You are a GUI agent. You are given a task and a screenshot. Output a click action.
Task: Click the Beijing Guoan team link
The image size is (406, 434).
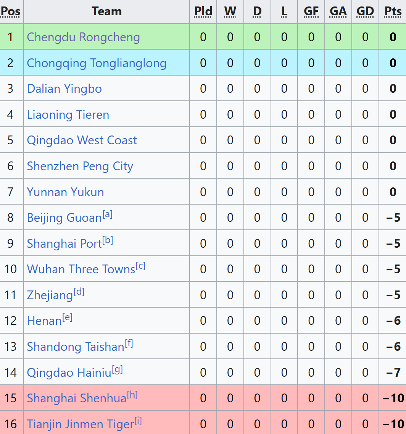click(x=64, y=218)
